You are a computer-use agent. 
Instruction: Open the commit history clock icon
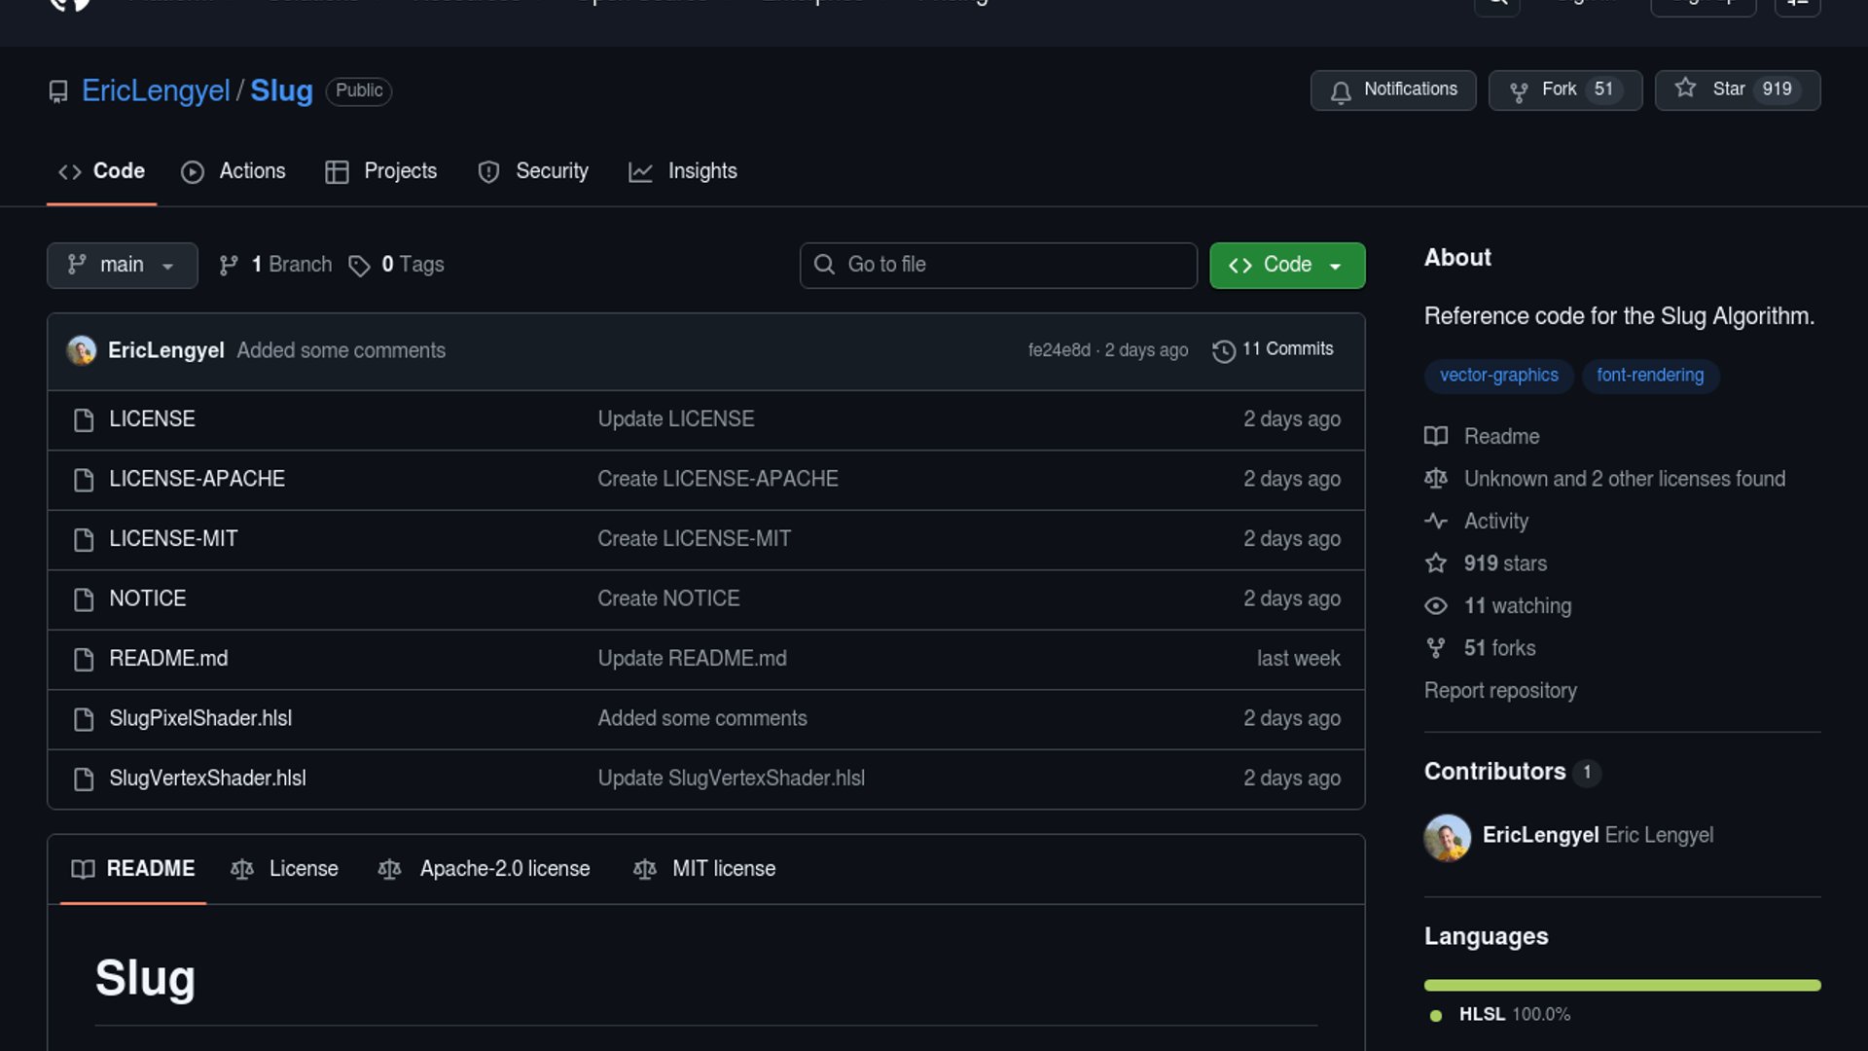tap(1223, 350)
